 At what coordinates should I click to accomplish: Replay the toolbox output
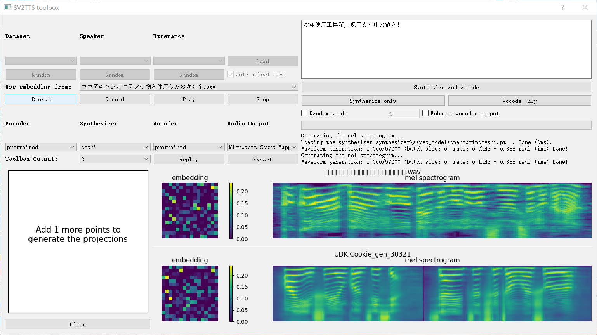(x=189, y=160)
